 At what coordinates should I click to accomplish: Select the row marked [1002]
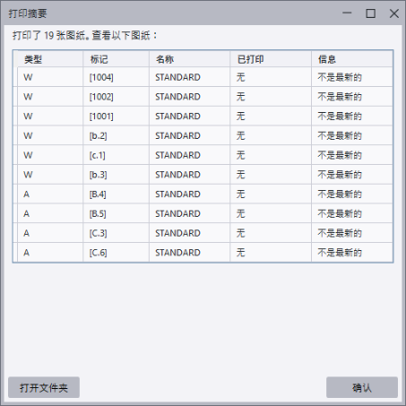click(205, 97)
